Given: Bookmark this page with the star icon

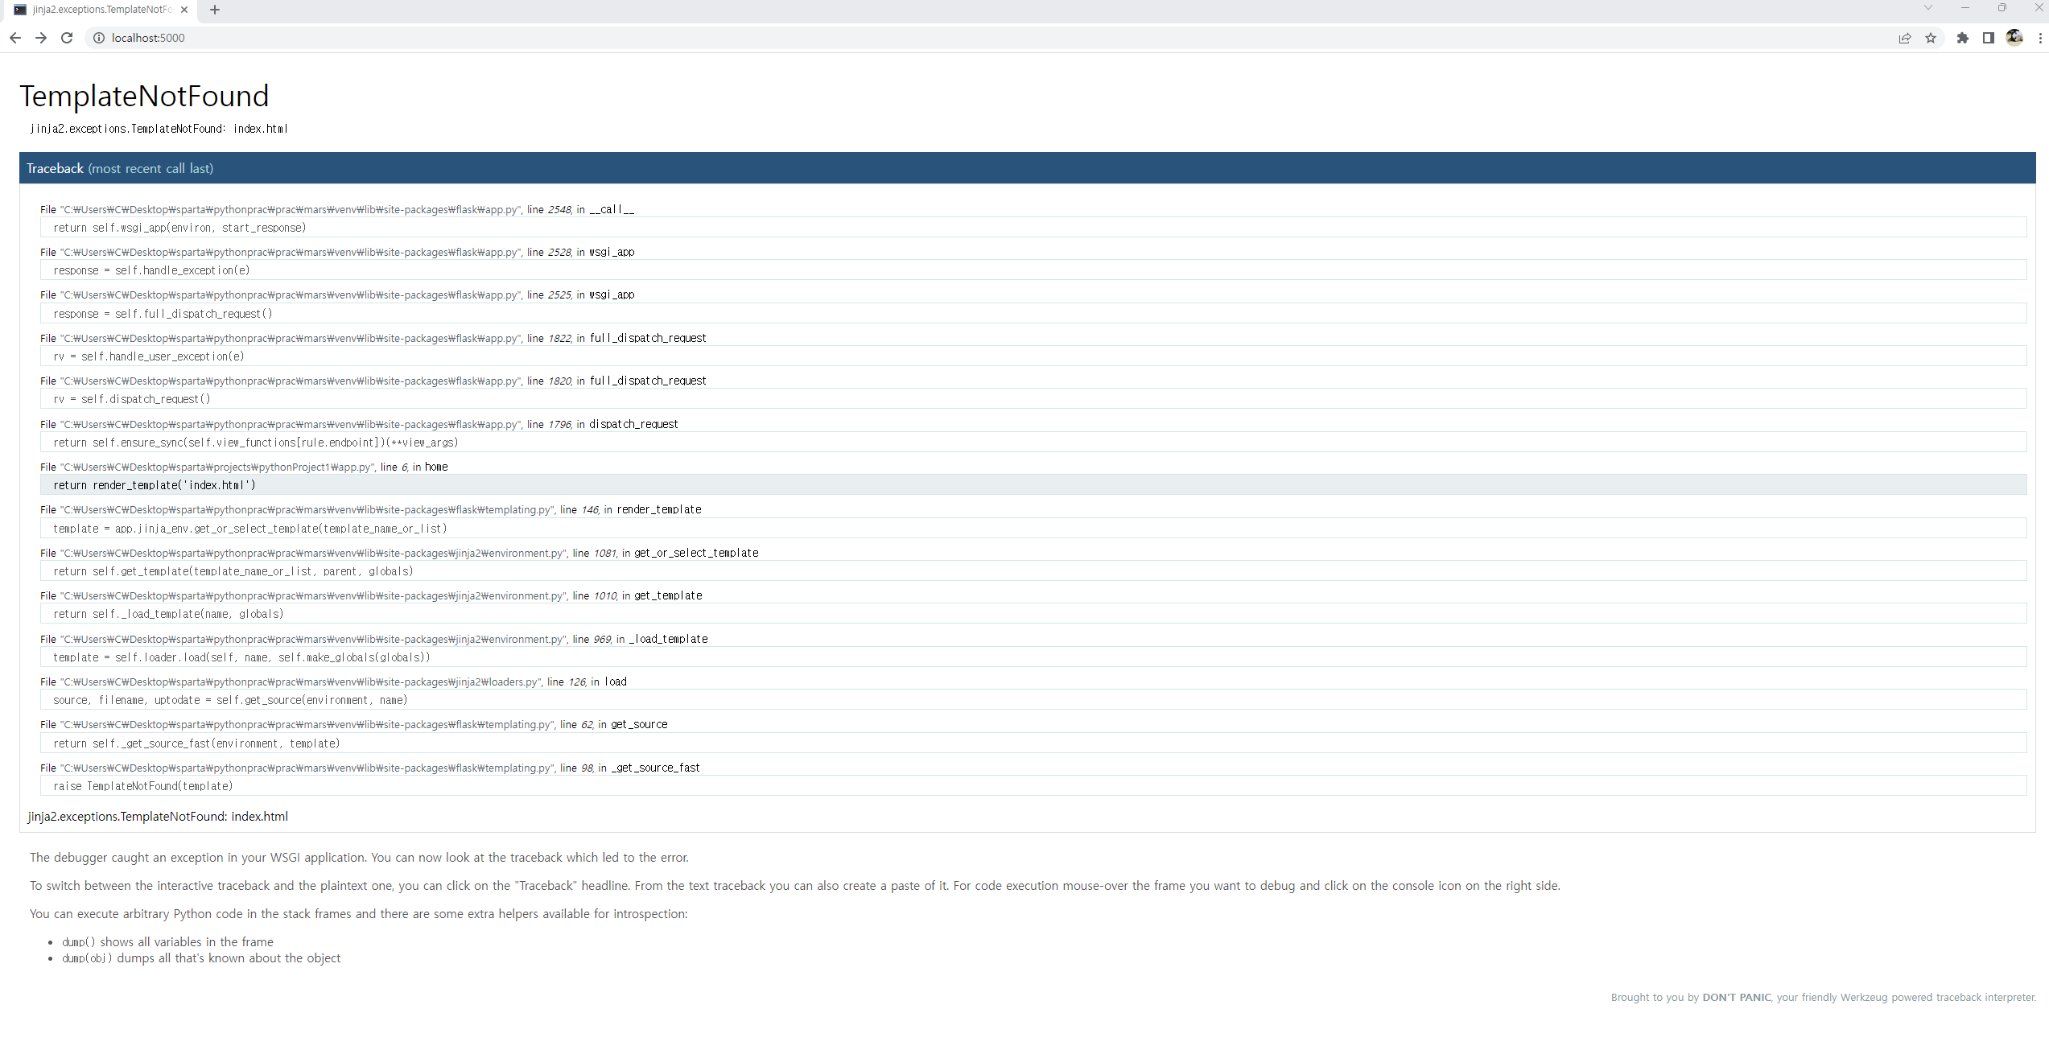Looking at the screenshot, I should 1931,38.
